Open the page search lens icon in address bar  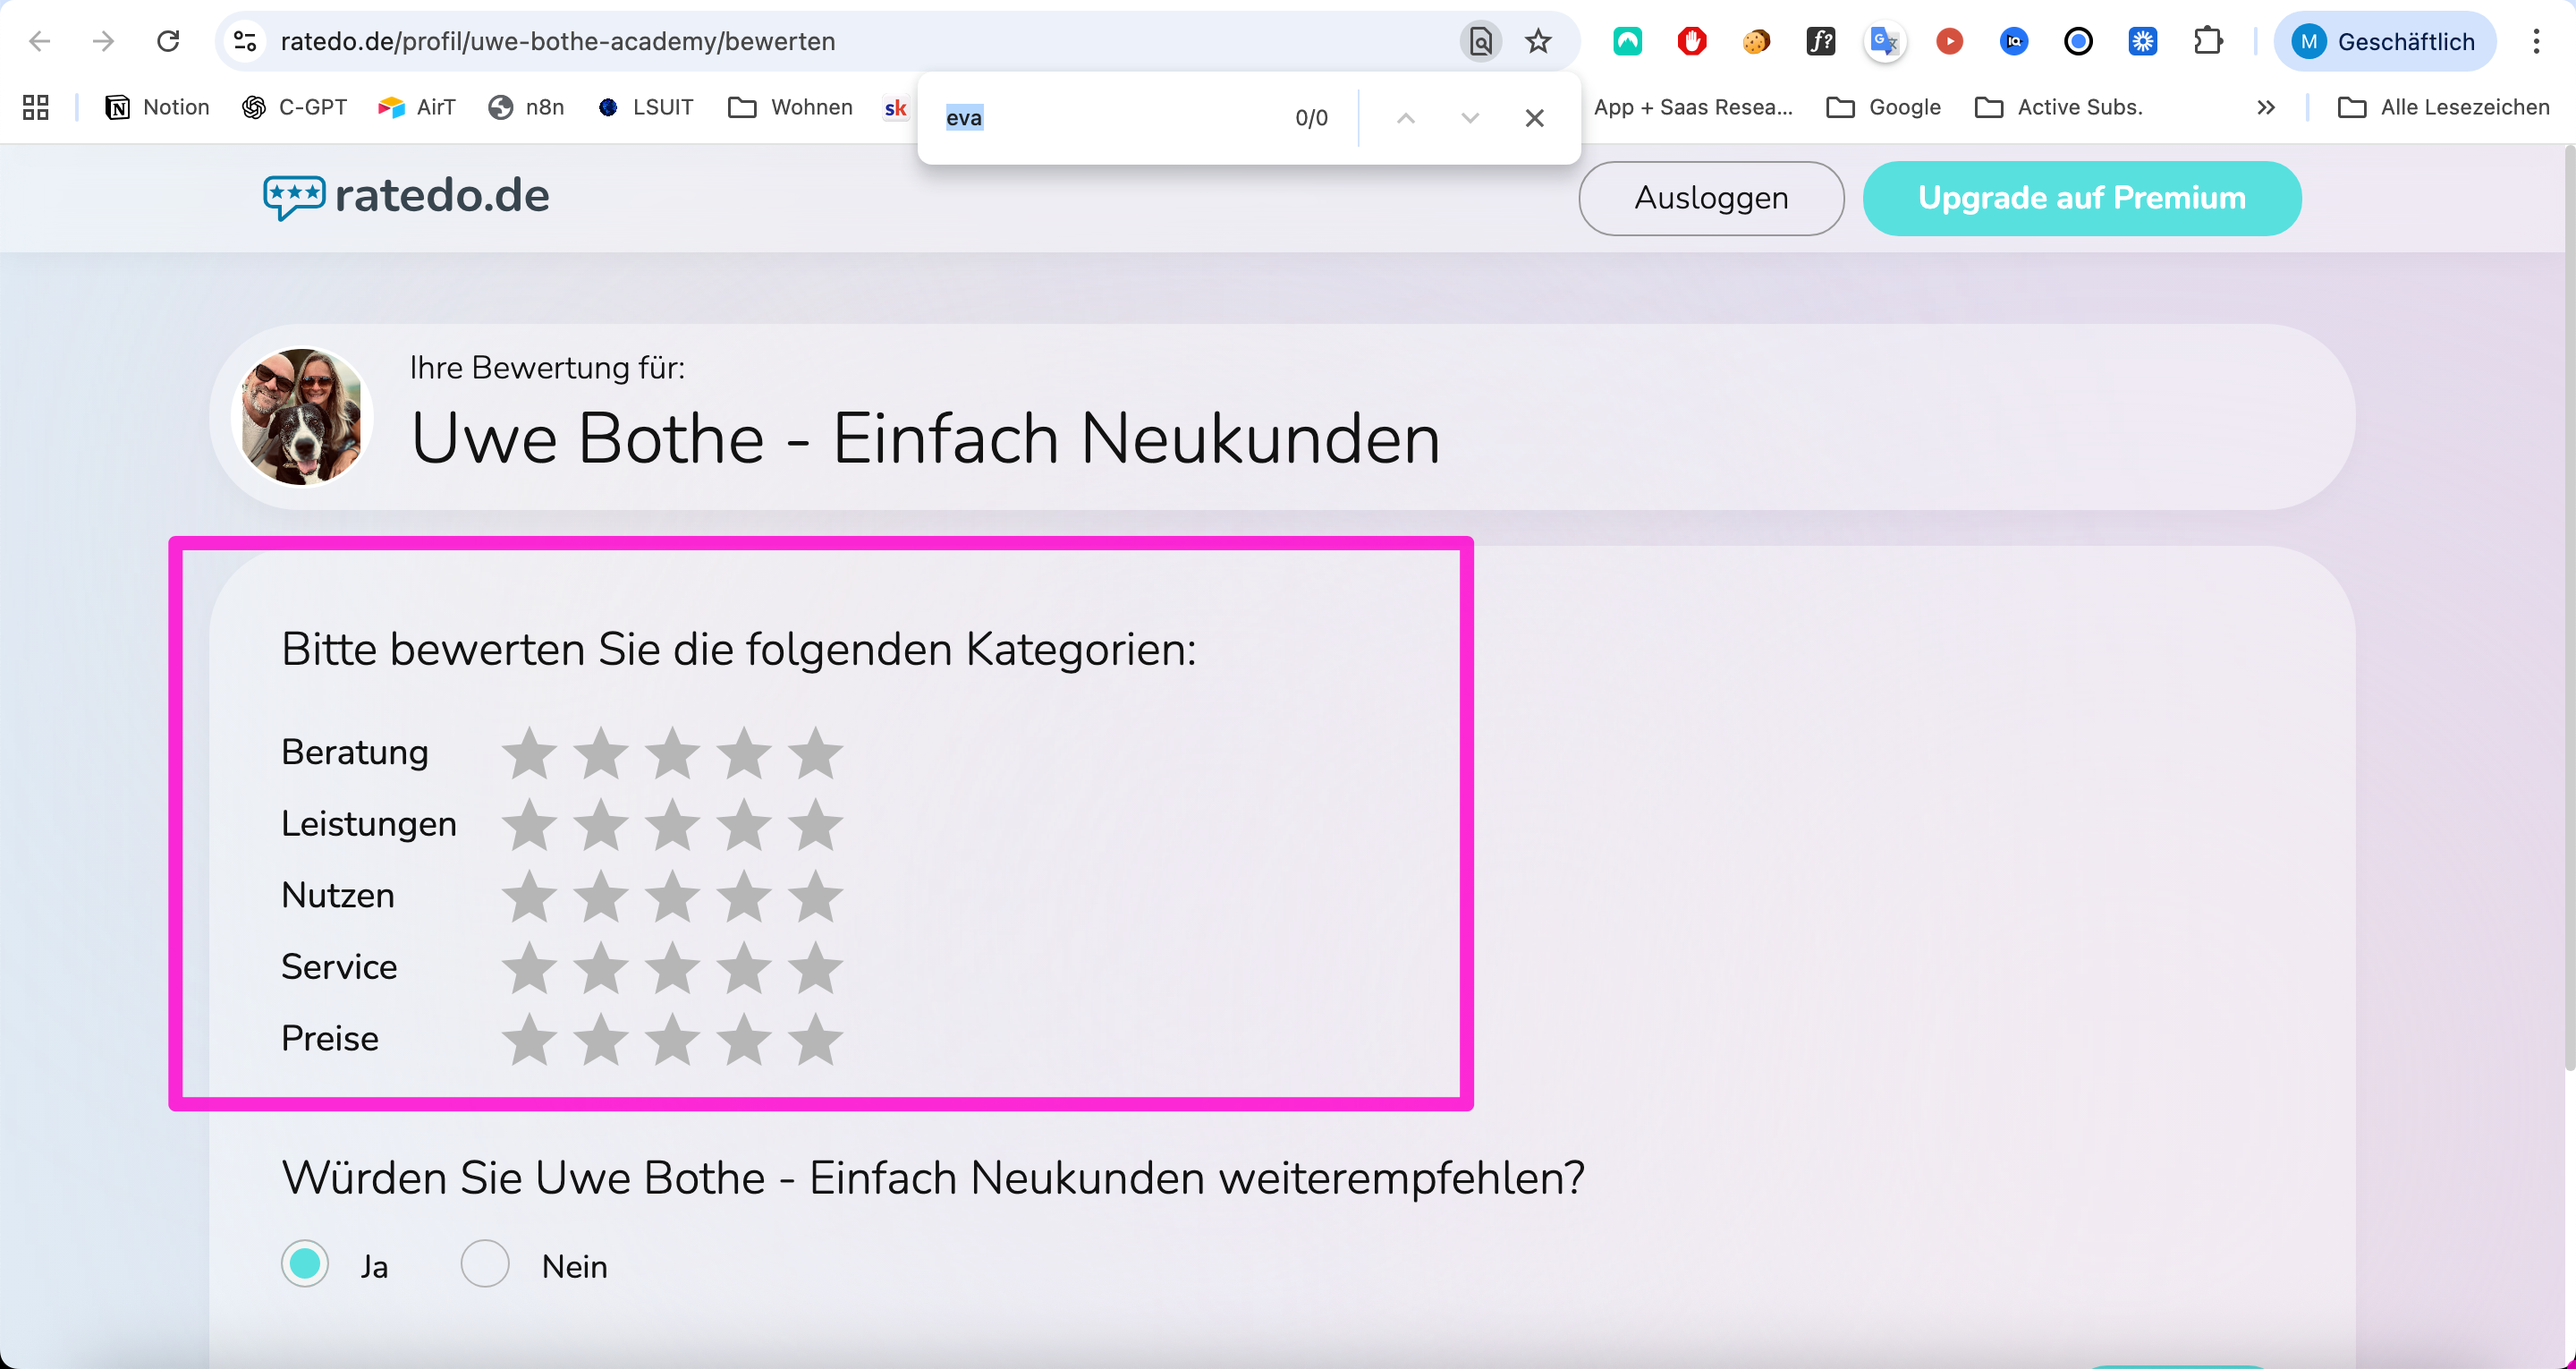click(1480, 41)
